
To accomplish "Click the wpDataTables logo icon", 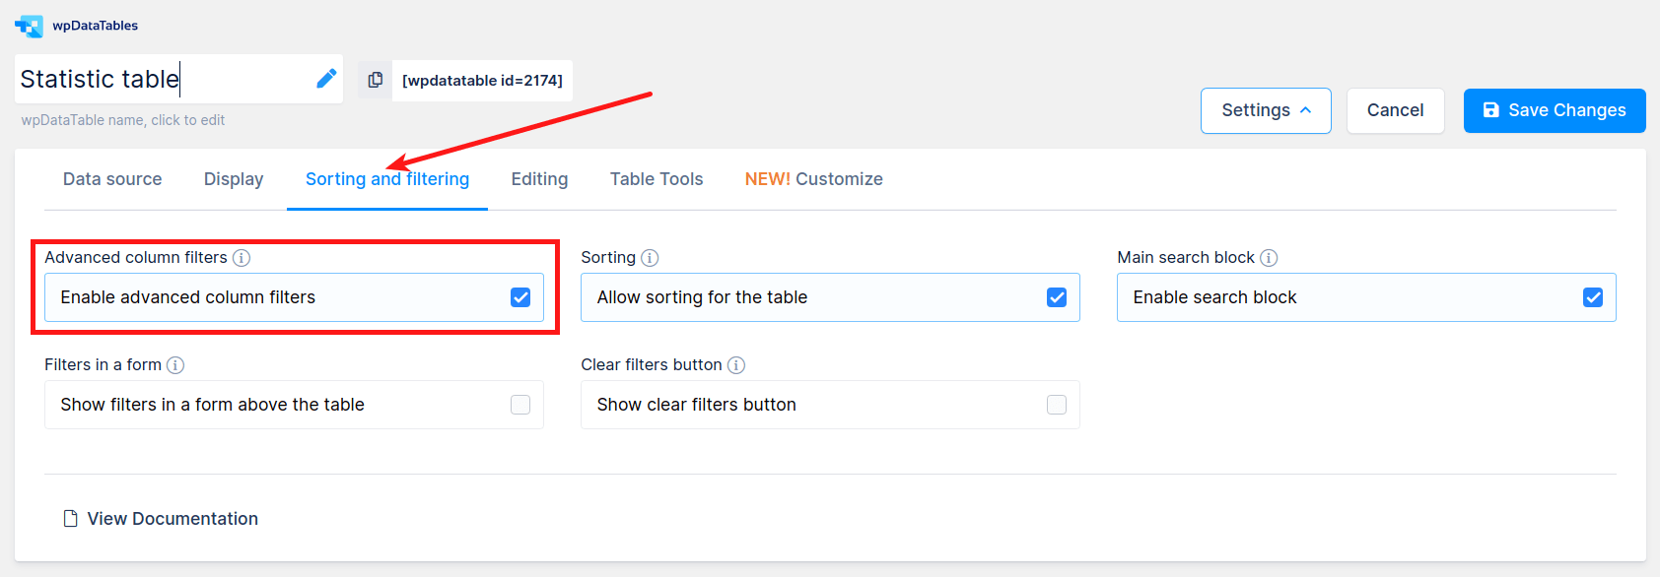I will coord(29,26).
